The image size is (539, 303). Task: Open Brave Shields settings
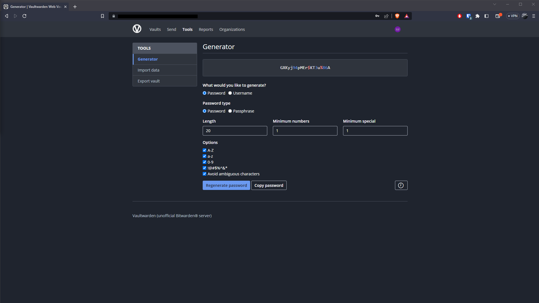[397, 16]
